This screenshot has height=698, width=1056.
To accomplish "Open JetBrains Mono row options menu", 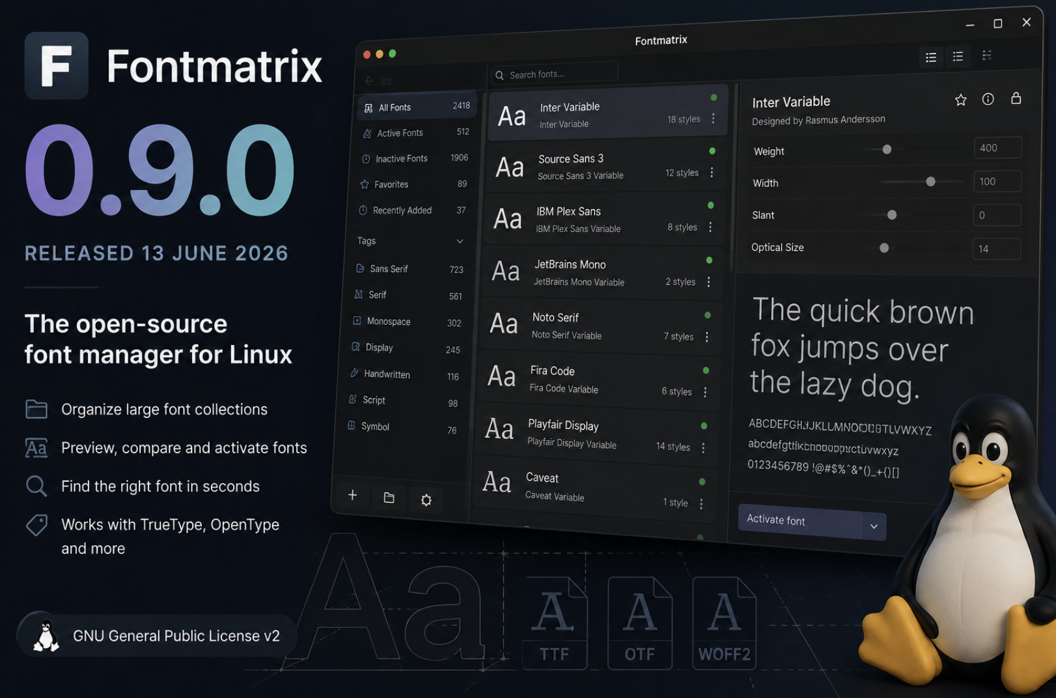I will pos(708,281).
